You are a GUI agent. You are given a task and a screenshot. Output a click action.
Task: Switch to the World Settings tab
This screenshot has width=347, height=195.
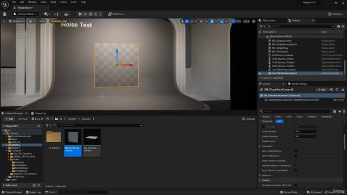pyautogui.click(x=297, y=84)
